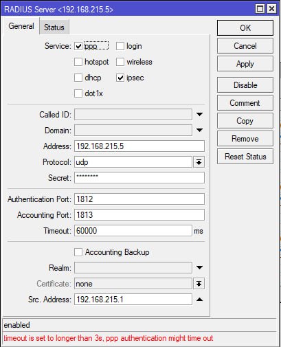Focus the Address input field
Screen dimensions: 281x347
pyautogui.click(x=139, y=146)
